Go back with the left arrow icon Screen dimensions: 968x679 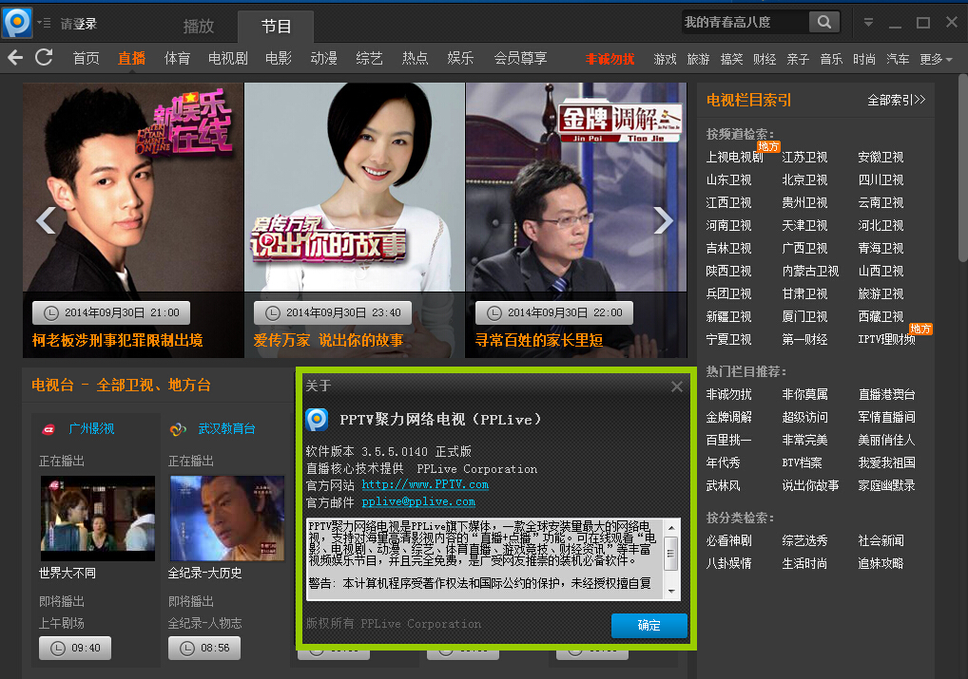point(15,58)
